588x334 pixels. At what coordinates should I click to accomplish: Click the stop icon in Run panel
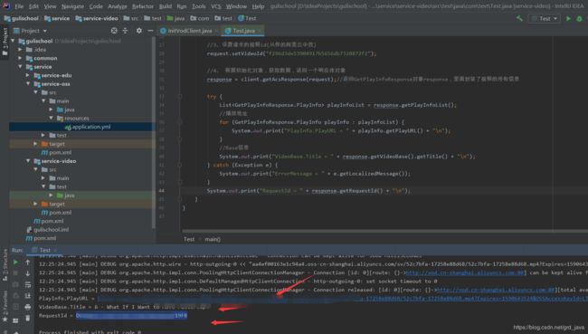[x=15, y=273]
